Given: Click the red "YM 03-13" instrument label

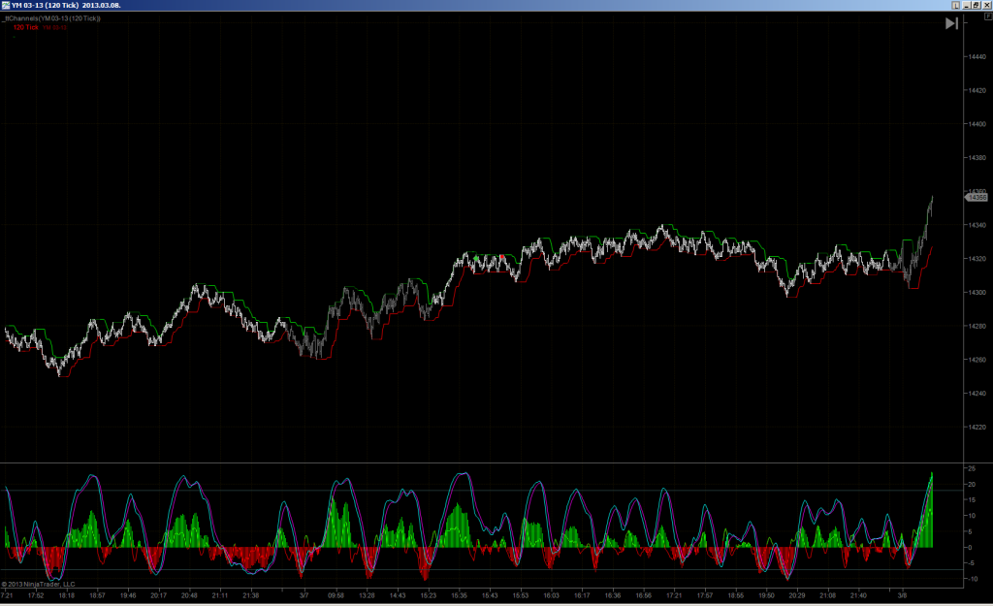Looking at the screenshot, I should coord(55,27).
